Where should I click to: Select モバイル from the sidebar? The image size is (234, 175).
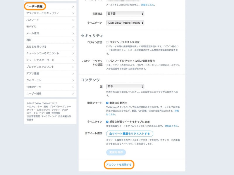32,26
